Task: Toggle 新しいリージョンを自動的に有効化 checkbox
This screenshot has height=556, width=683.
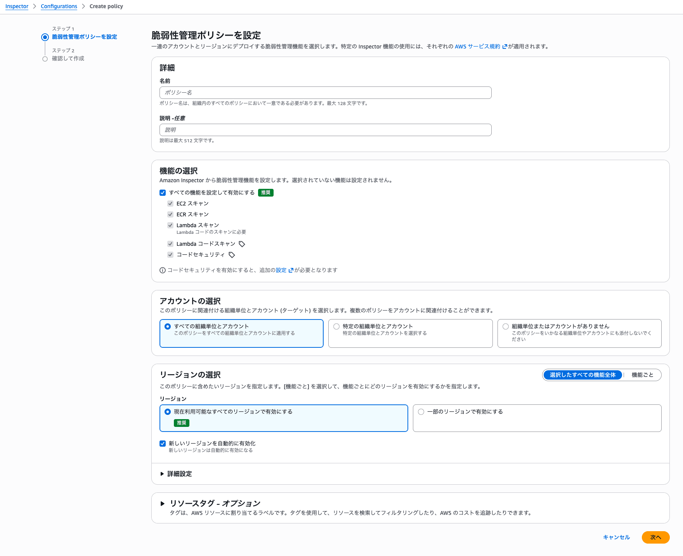Action: coord(163,444)
